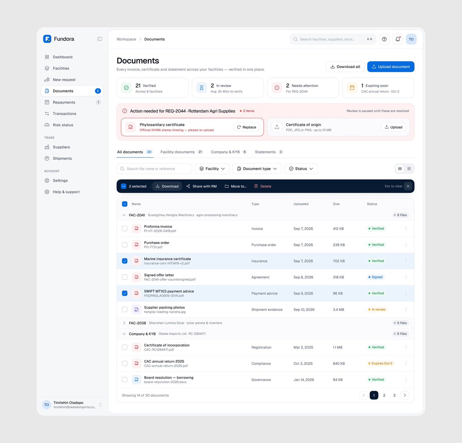
Task: Open the Status filter dropdown
Action: coord(301,169)
